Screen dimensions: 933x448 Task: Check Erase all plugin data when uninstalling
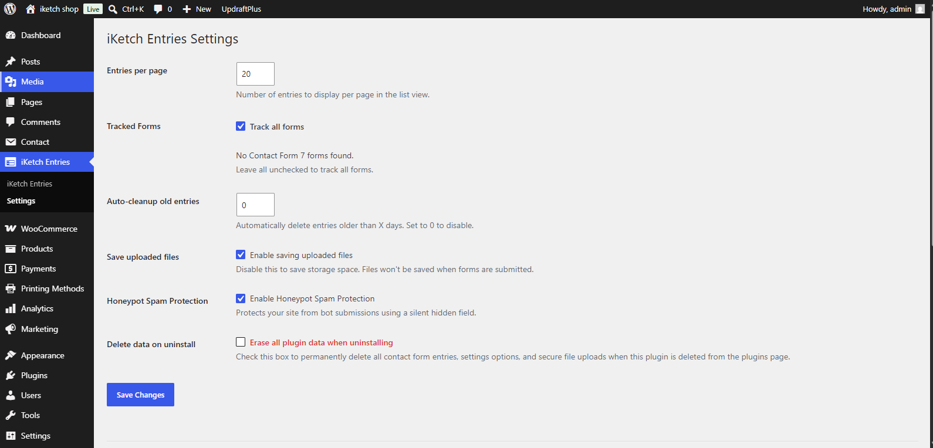[241, 342]
